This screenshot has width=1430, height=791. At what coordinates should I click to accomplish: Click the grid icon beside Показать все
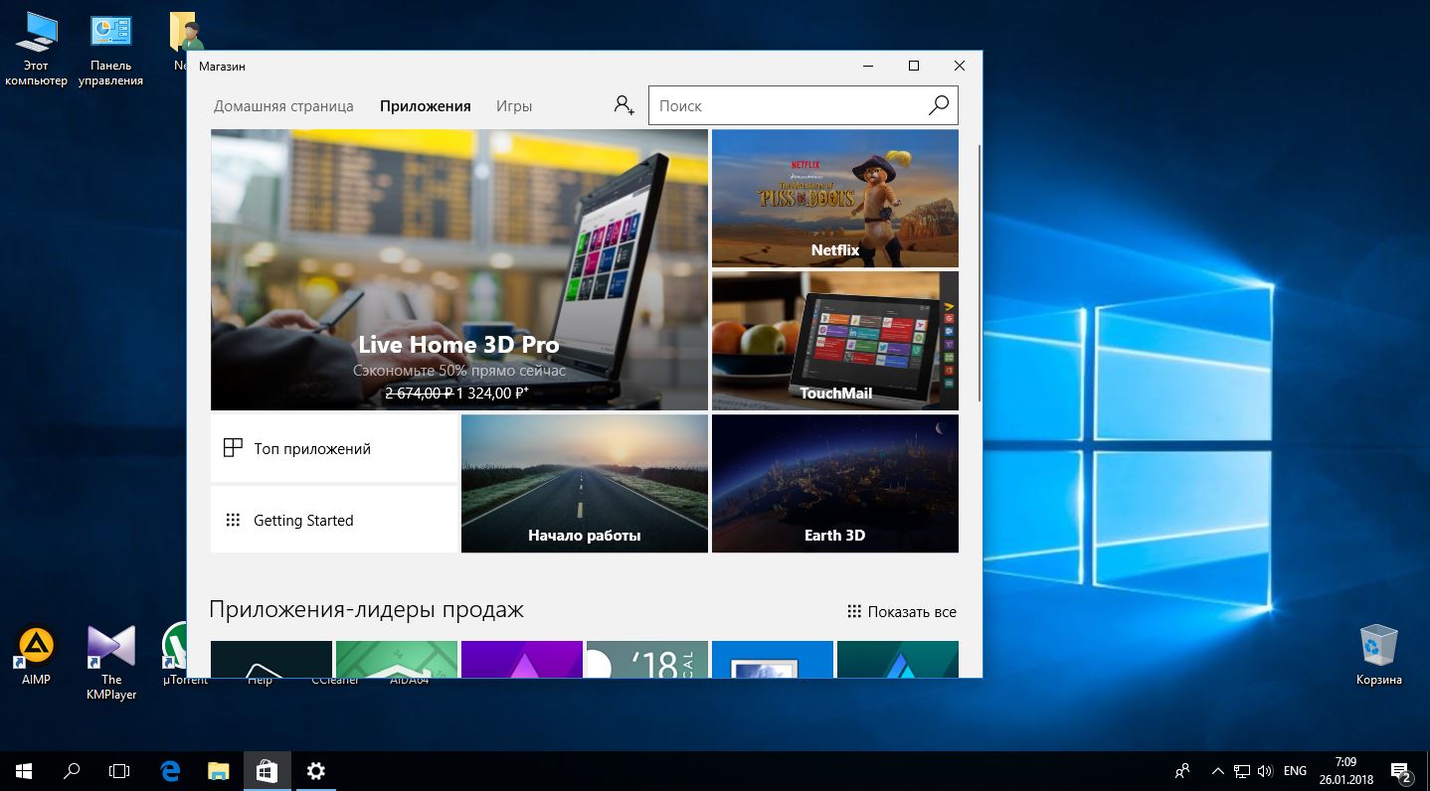pyautogui.click(x=854, y=611)
